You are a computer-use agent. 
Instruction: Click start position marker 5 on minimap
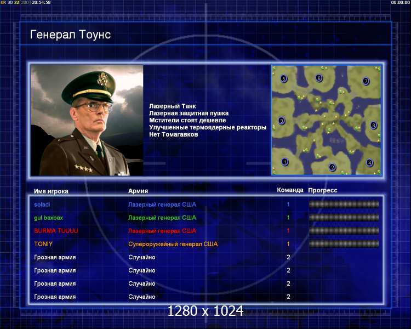tap(284, 78)
